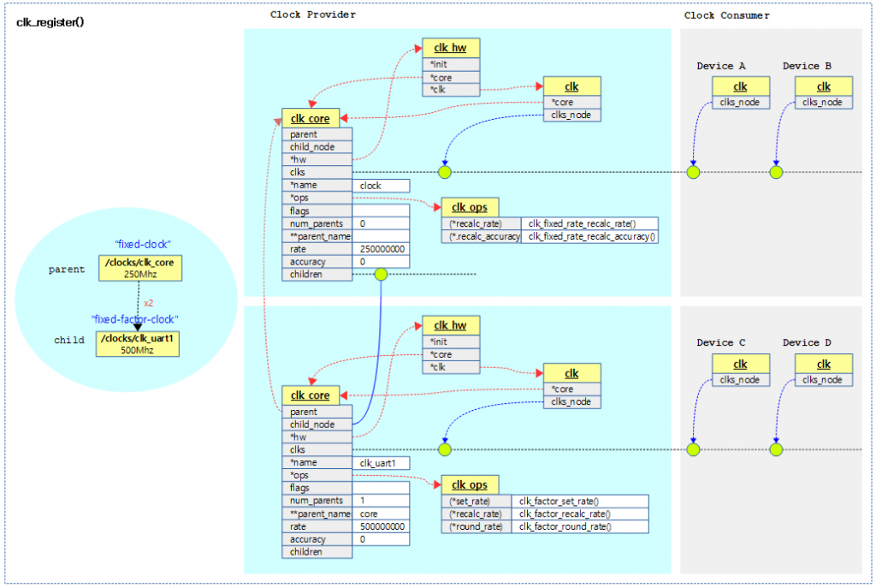Click the /clocks/clk_core 250Mhz box
This screenshot has width=876, height=588.
(x=140, y=268)
